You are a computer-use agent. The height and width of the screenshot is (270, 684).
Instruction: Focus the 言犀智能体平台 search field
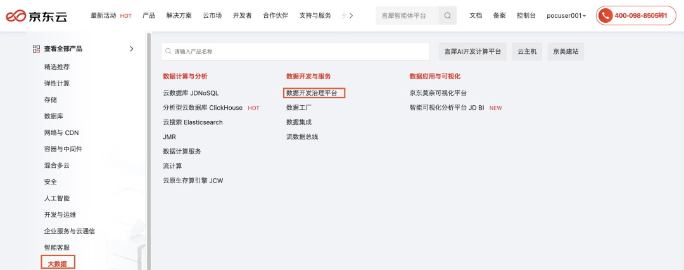407,16
